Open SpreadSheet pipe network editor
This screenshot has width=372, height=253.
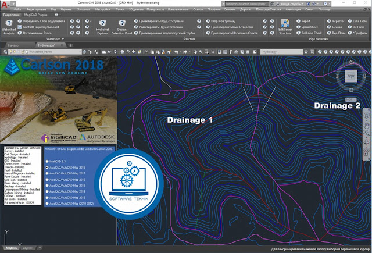[307, 27]
